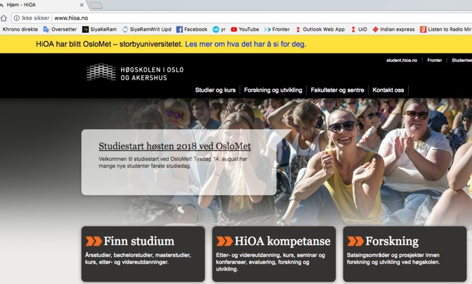Open 'Les mer om hva det har å si for deg' link
Screen dimensions: 472x284
pyautogui.click(x=245, y=44)
